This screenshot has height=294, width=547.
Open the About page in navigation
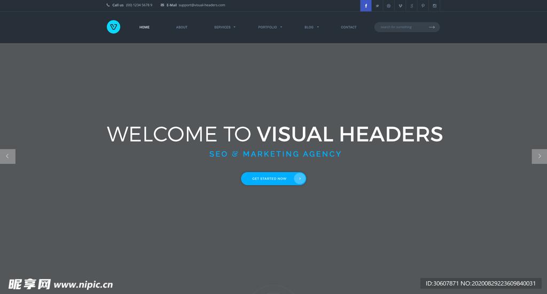click(182, 27)
